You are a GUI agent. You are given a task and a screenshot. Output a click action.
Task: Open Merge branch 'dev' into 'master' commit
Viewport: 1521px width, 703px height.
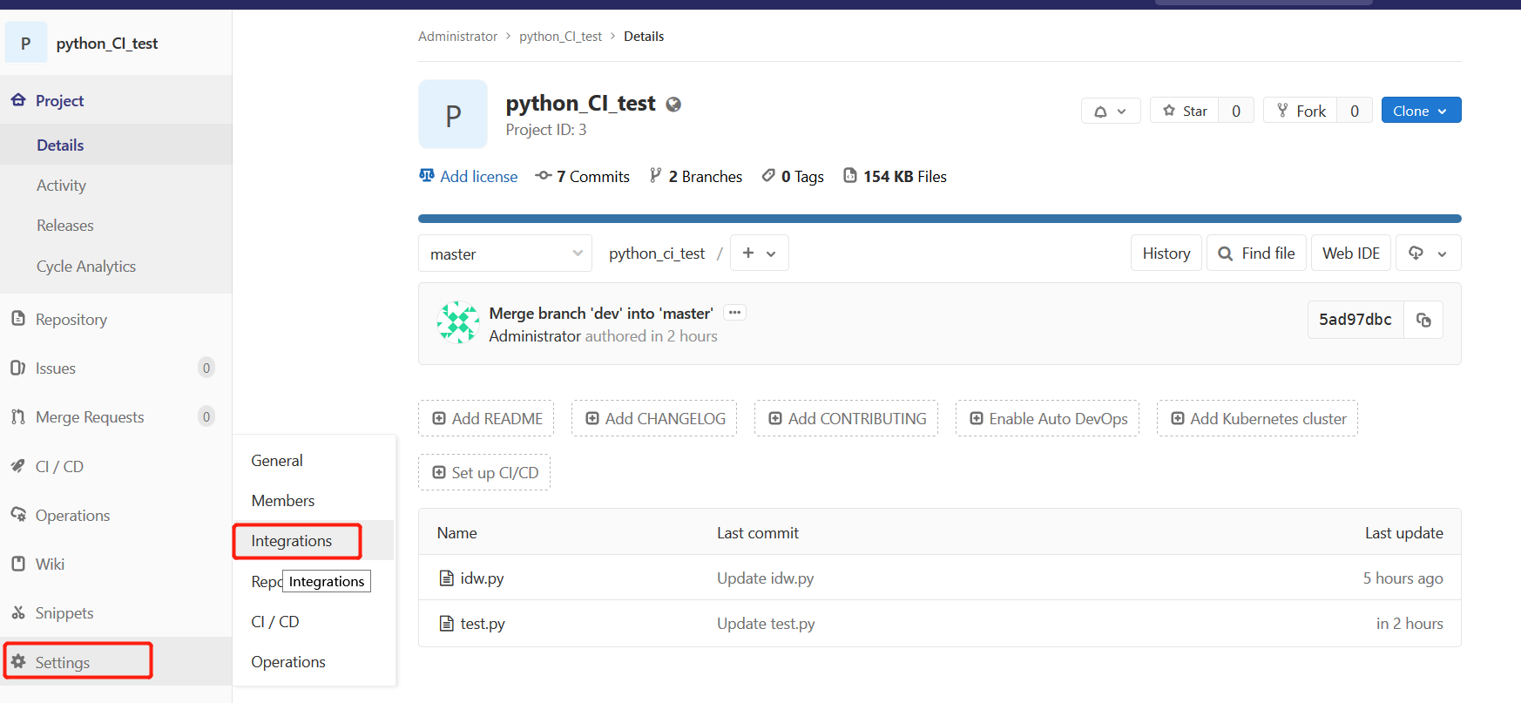pos(601,313)
